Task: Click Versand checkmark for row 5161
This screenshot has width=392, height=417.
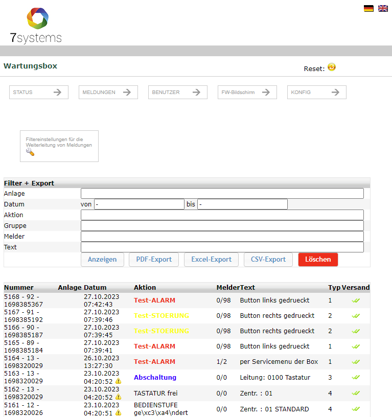Action: point(356,409)
